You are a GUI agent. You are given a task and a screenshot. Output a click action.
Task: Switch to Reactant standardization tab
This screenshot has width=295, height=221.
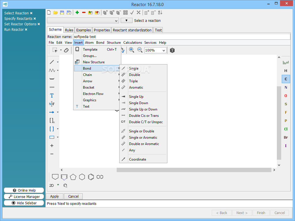point(132,30)
